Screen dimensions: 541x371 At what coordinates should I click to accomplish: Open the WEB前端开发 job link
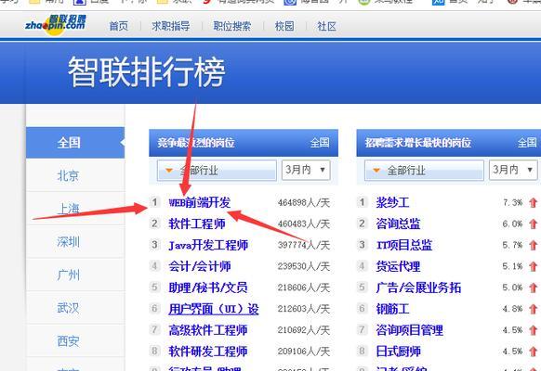click(x=200, y=202)
